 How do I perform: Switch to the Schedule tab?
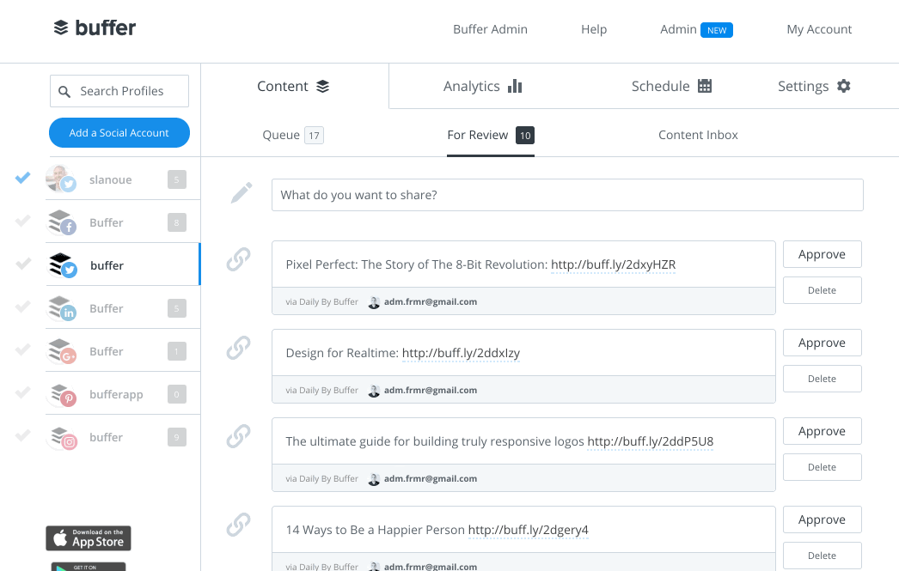(671, 86)
